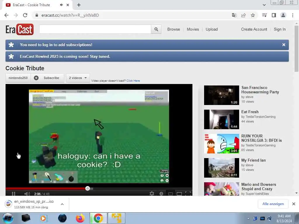299x224 pixels.
Task: Open the Sign In link
Action: (x=280, y=29)
